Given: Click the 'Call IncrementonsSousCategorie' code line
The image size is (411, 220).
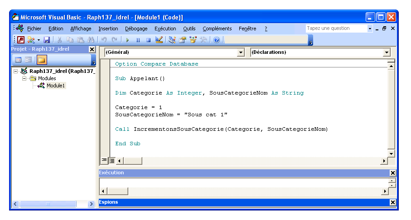Looking at the screenshot, I should (222, 129).
